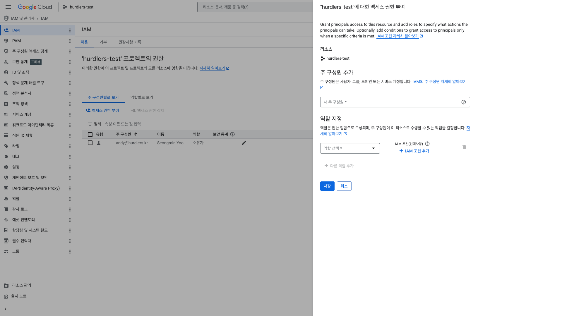Open the three-dot menu next to 역할

point(70,199)
